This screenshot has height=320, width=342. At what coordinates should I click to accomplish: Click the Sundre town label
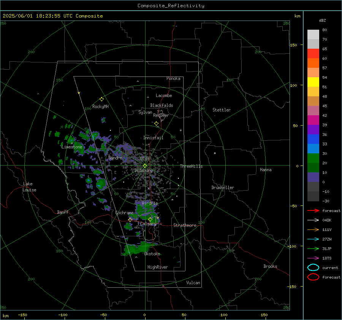pos(115,158)
